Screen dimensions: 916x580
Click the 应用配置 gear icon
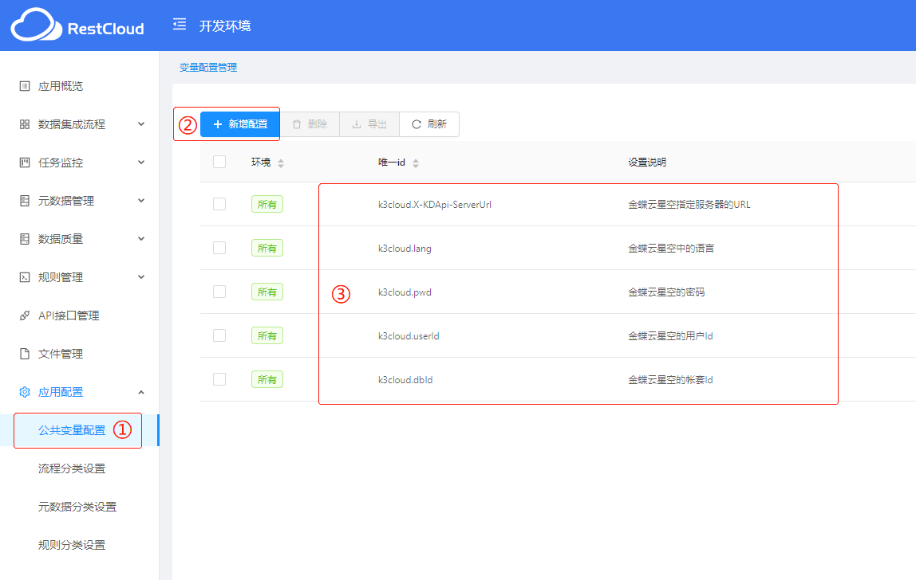pyautogui.click(x=25, y=392)
